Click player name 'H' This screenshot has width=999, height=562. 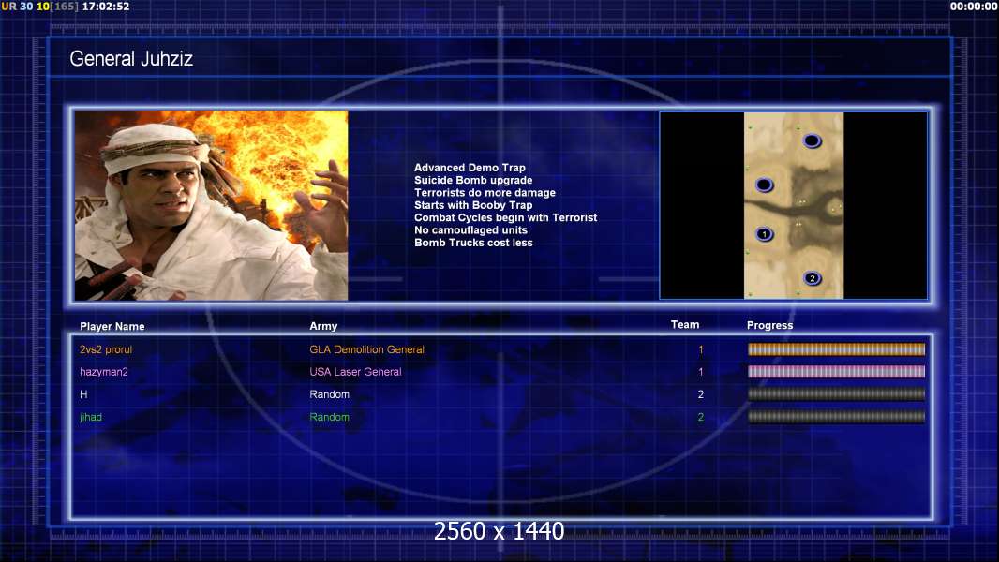click(83, 394)
